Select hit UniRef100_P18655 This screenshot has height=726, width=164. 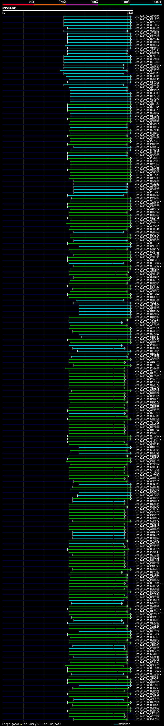click(x=147, y=144)
